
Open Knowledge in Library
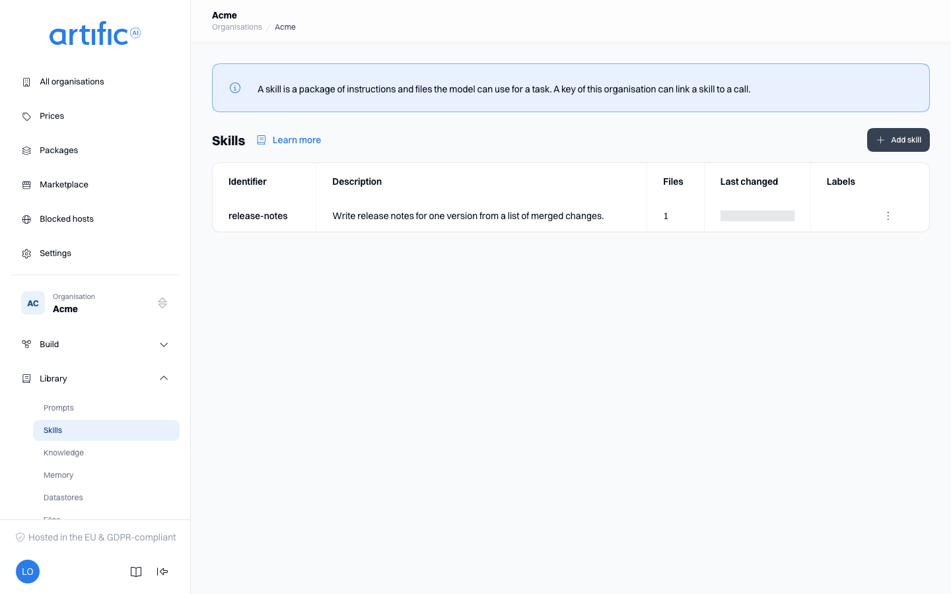tap(106, 453)
